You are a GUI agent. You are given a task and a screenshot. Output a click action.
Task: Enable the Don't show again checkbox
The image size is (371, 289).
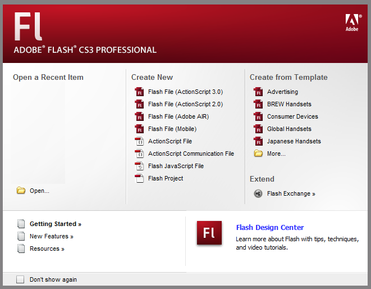(x=20, y=279)
